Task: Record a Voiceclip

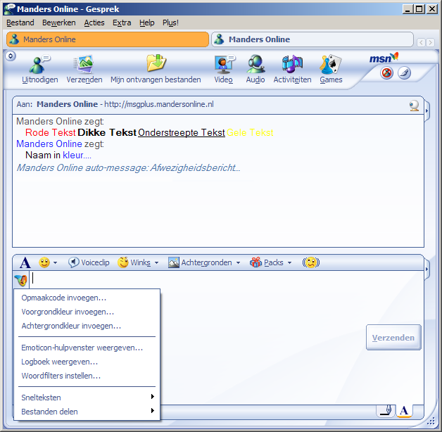Action: pyautogui.click(x=89, y=262)
